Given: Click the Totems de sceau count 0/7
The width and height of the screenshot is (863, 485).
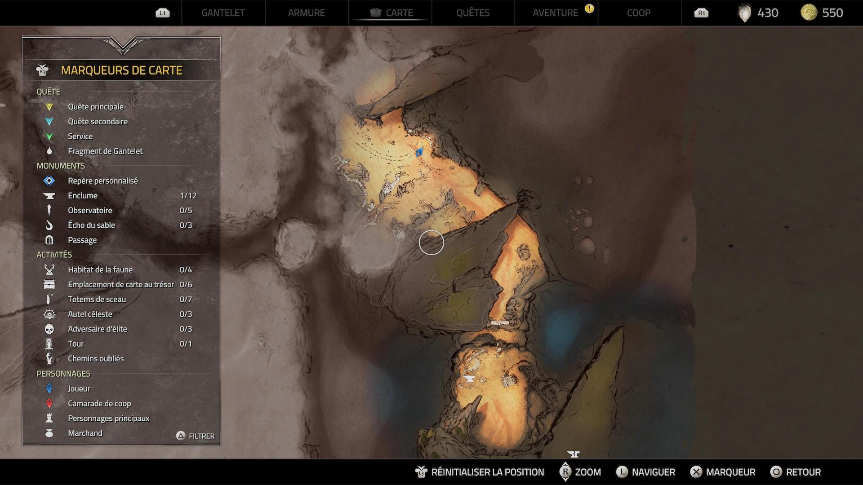Looking at the screenshot, I should click(x=186, y=300).
